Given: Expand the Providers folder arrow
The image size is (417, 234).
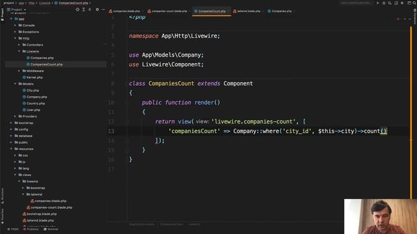Looking at the screenshot, I should [15, 116].
